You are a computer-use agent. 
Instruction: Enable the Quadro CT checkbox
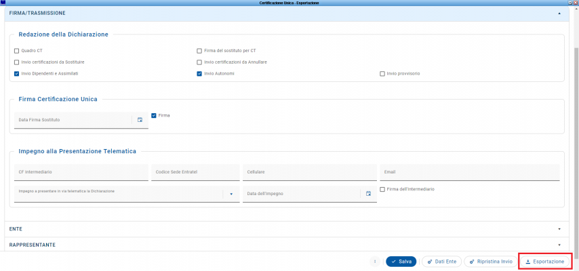tap(17, 51)
